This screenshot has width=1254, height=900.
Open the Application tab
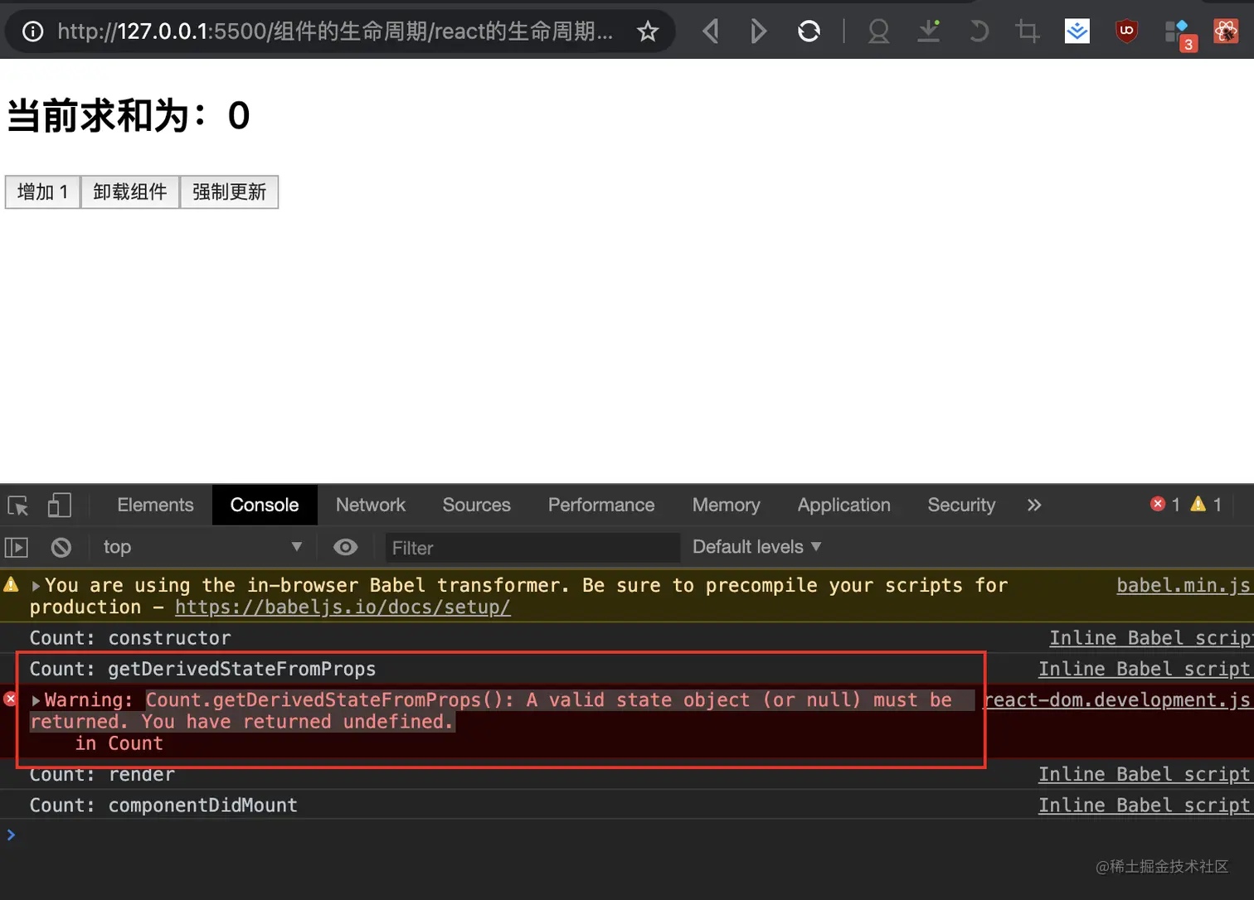tap(844, 505)
